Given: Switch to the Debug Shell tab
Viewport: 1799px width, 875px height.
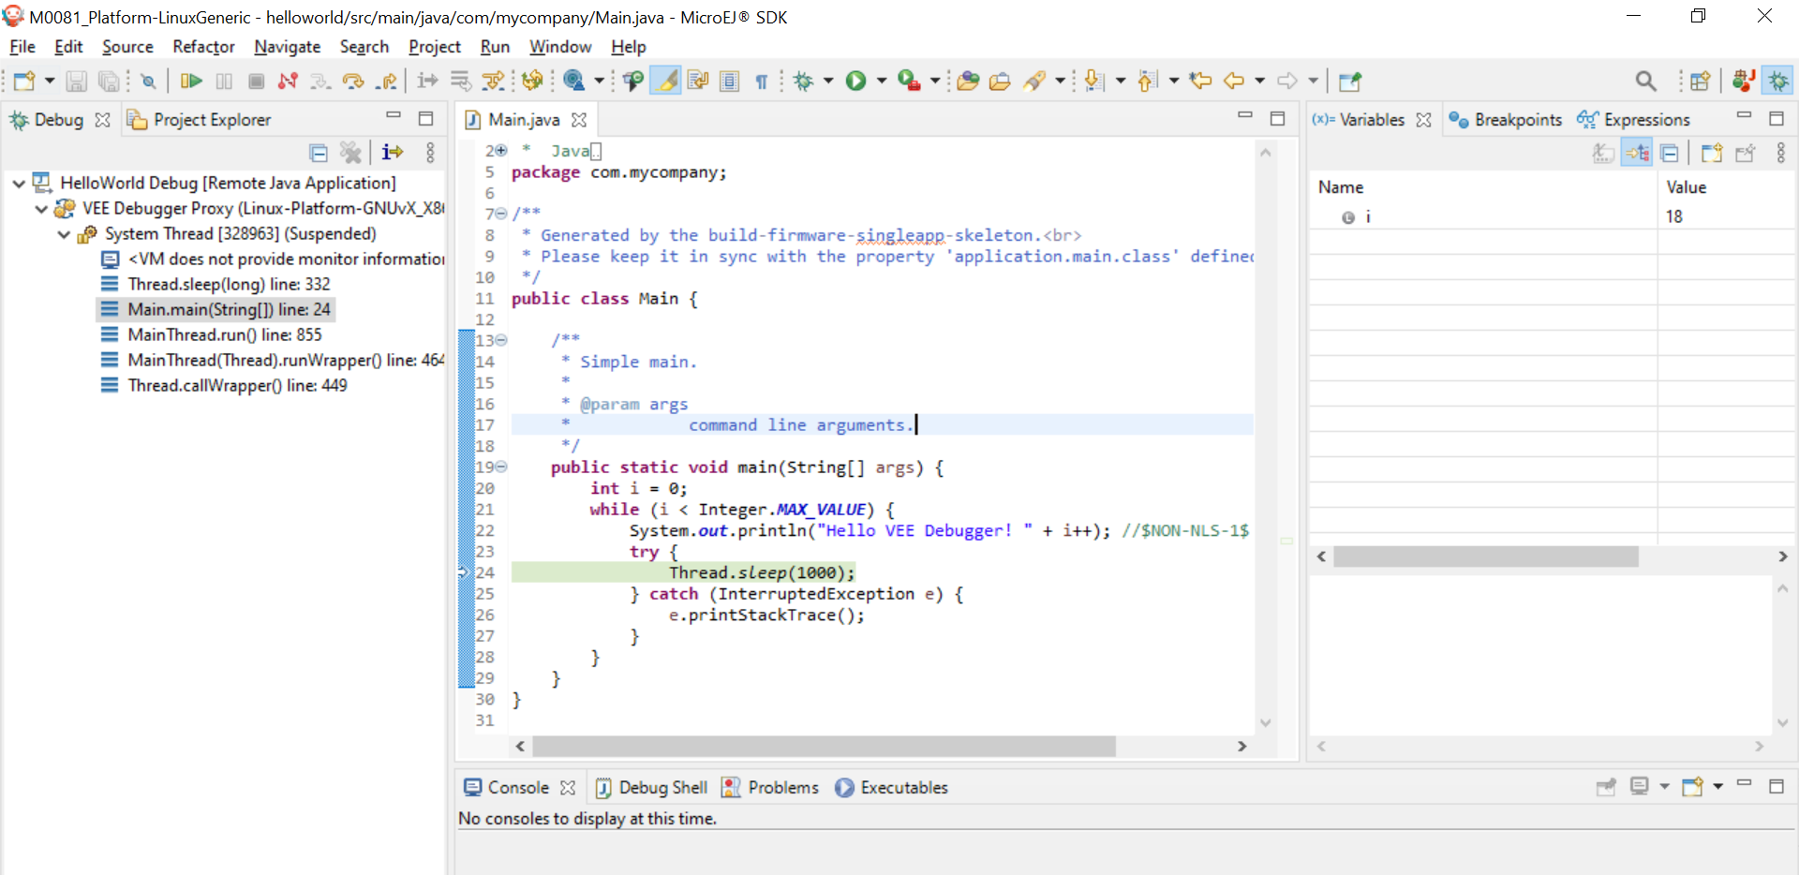Looking at the screenshot, I should click(664, 788).
